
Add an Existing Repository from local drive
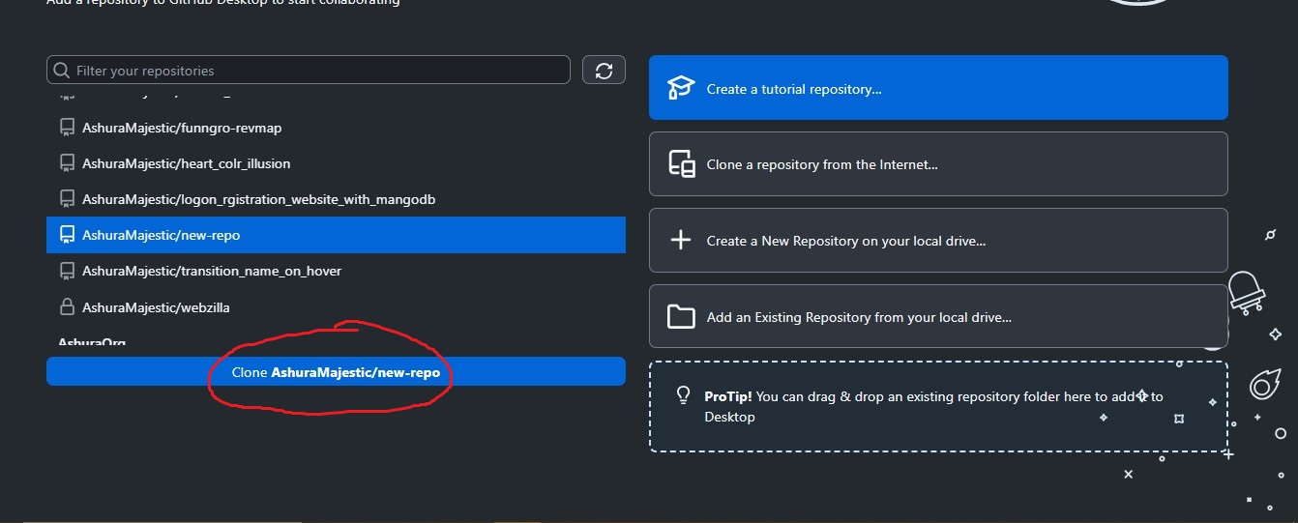(x=938, y=316)
